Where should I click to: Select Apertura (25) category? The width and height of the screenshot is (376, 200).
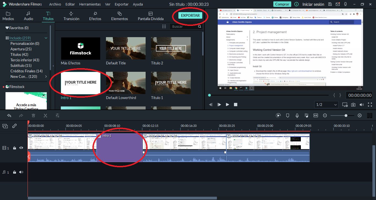[21, 49]
